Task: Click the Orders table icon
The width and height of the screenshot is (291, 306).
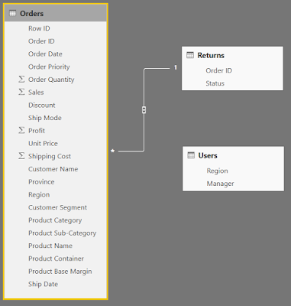Action: [x=12, y=14]
